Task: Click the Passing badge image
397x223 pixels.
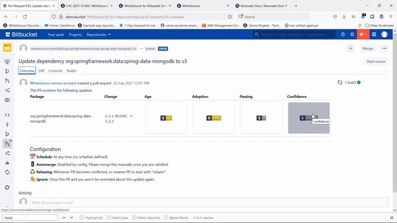Action: (261, 118)
